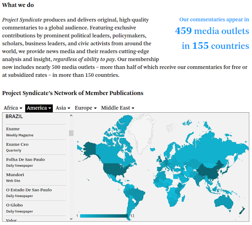Open the Africa region dropdown
Viewport: 252px width, 225px height.
point(13,108)
